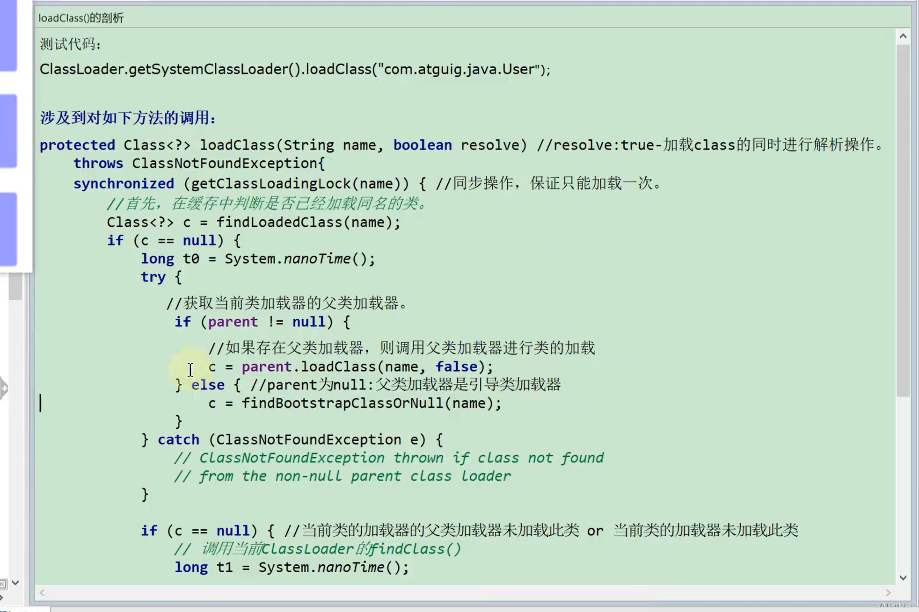Click 'if (parent != null) {' line
Image resolution: width=919 pixels, height=612 pixels.
click(262, 322)
